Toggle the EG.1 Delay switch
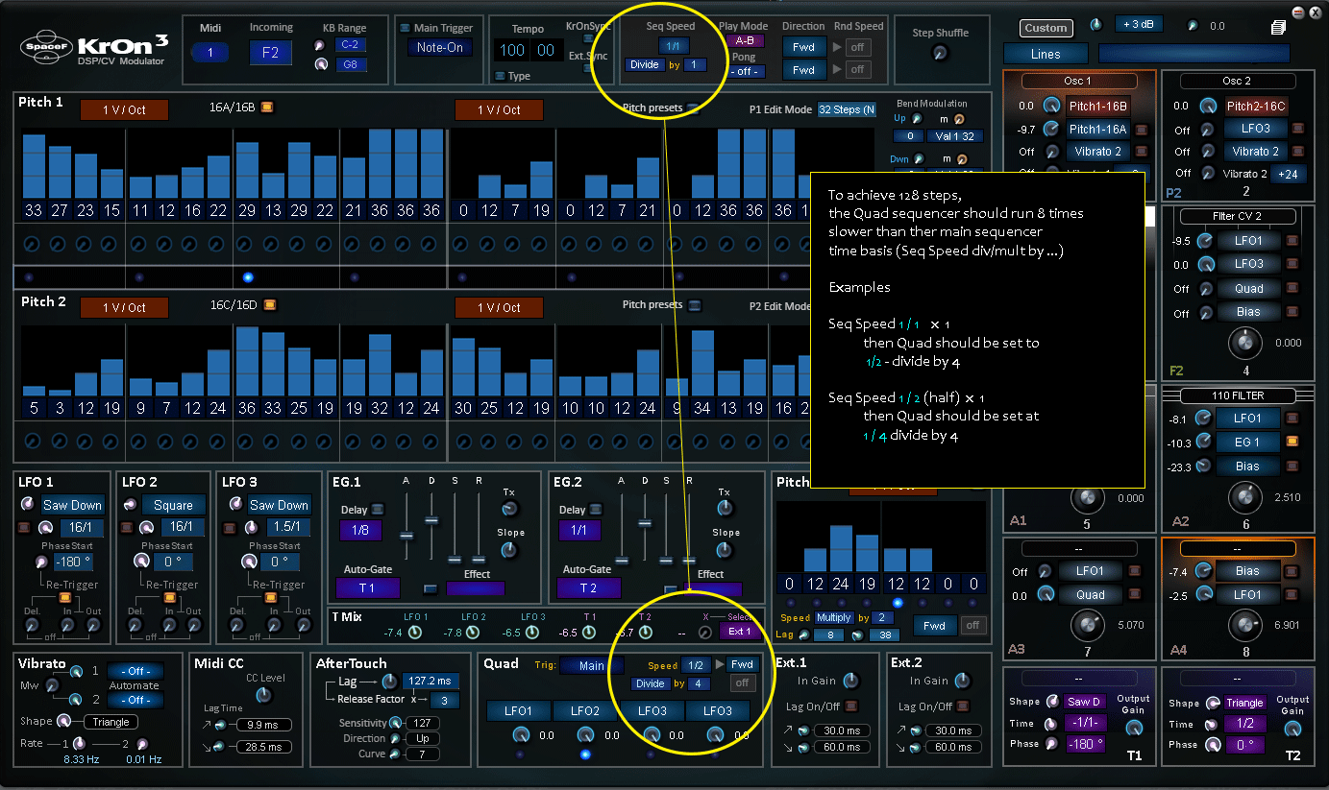This screenshot has height=790, width=1329. tap(378, 510)
